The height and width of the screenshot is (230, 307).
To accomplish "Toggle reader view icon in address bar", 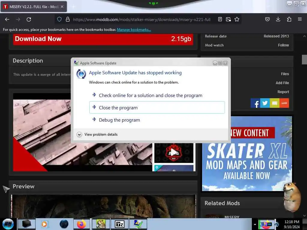I will pos(220,19).
